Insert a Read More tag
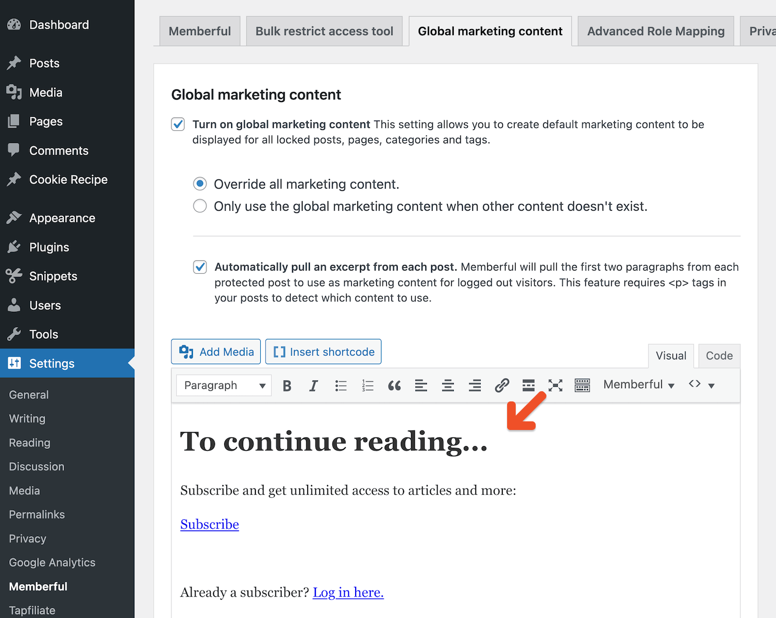The height and width of the screenshot is (618, 776). [529, 385]
